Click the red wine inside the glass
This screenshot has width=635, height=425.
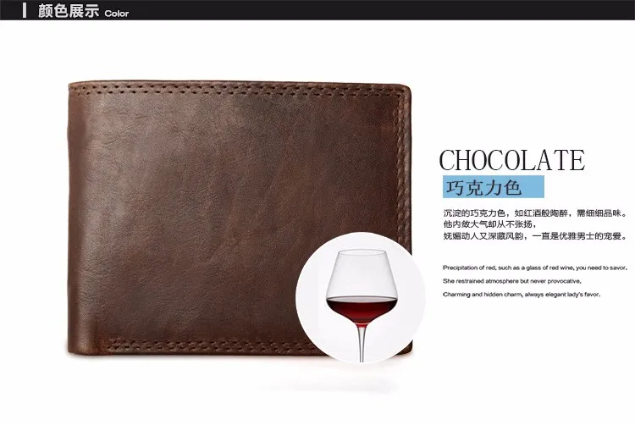362,308
